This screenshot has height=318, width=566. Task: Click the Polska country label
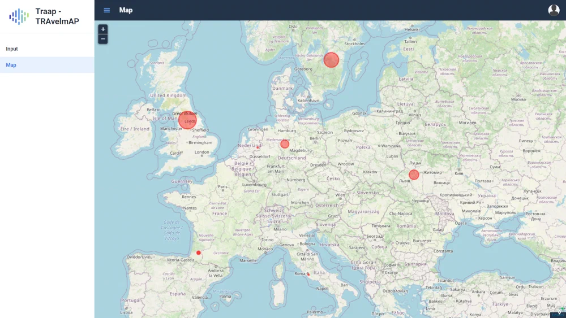pyautogui.click(x=363, y=147)
